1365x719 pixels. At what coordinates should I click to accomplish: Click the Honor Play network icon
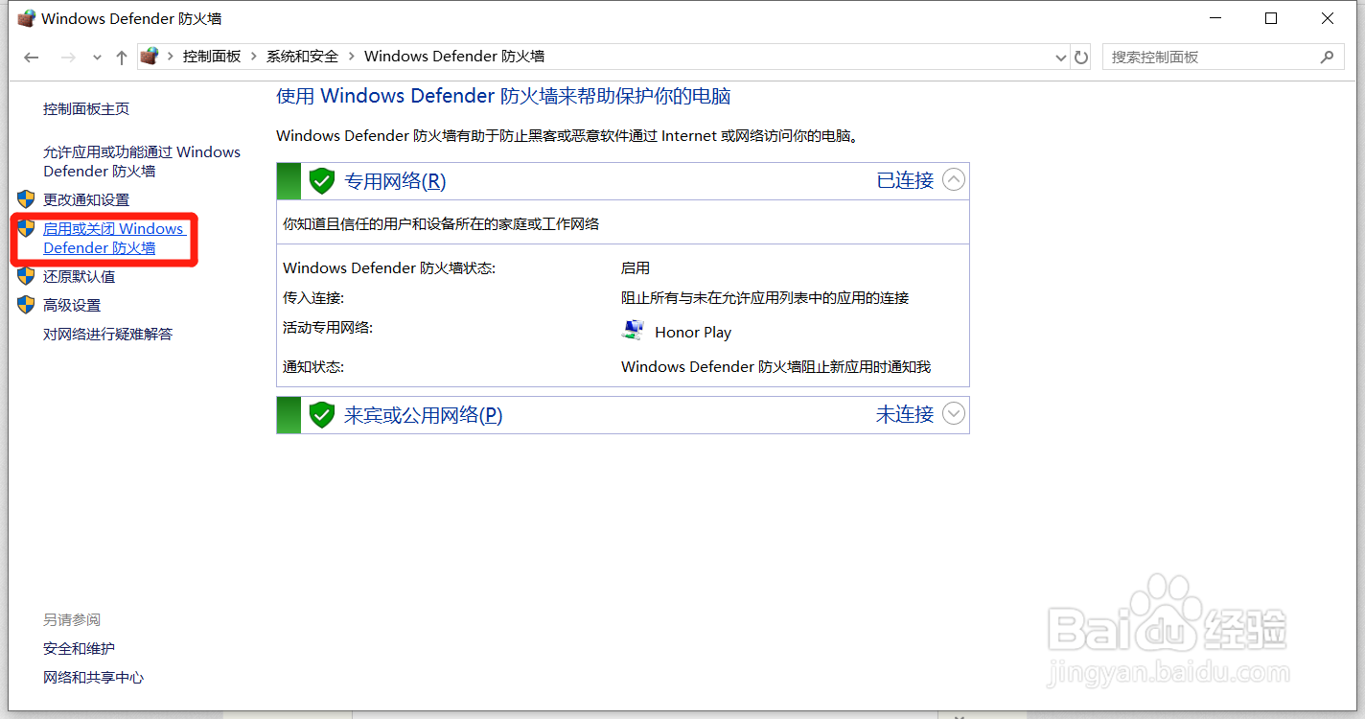point(633,331)
